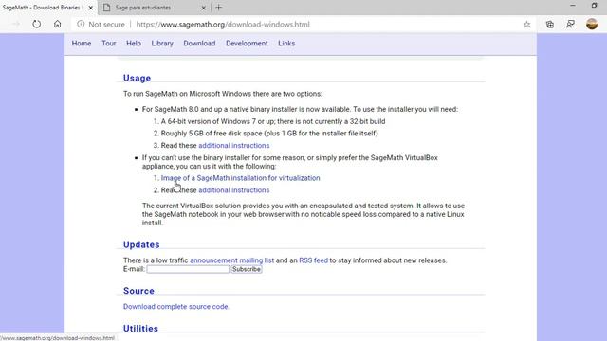
Task: Open the announcement mailing list link
Action: coord(231,260)
